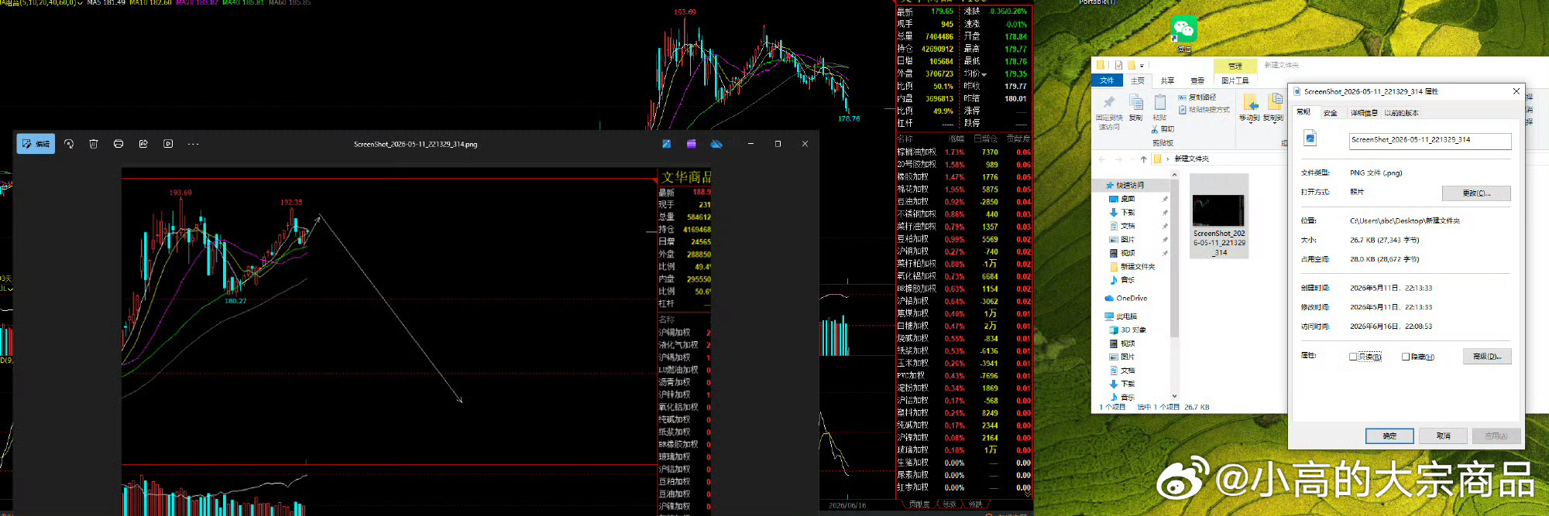This screenshot has height=516, width=1549.
Task: Click the trash delete icon in Photos toolbar
Action: click(x=94, y=144)
